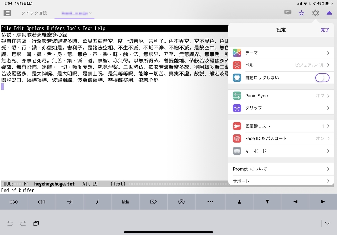Click hogehogehoge.txt in mode line

click(x=54, y=184)
